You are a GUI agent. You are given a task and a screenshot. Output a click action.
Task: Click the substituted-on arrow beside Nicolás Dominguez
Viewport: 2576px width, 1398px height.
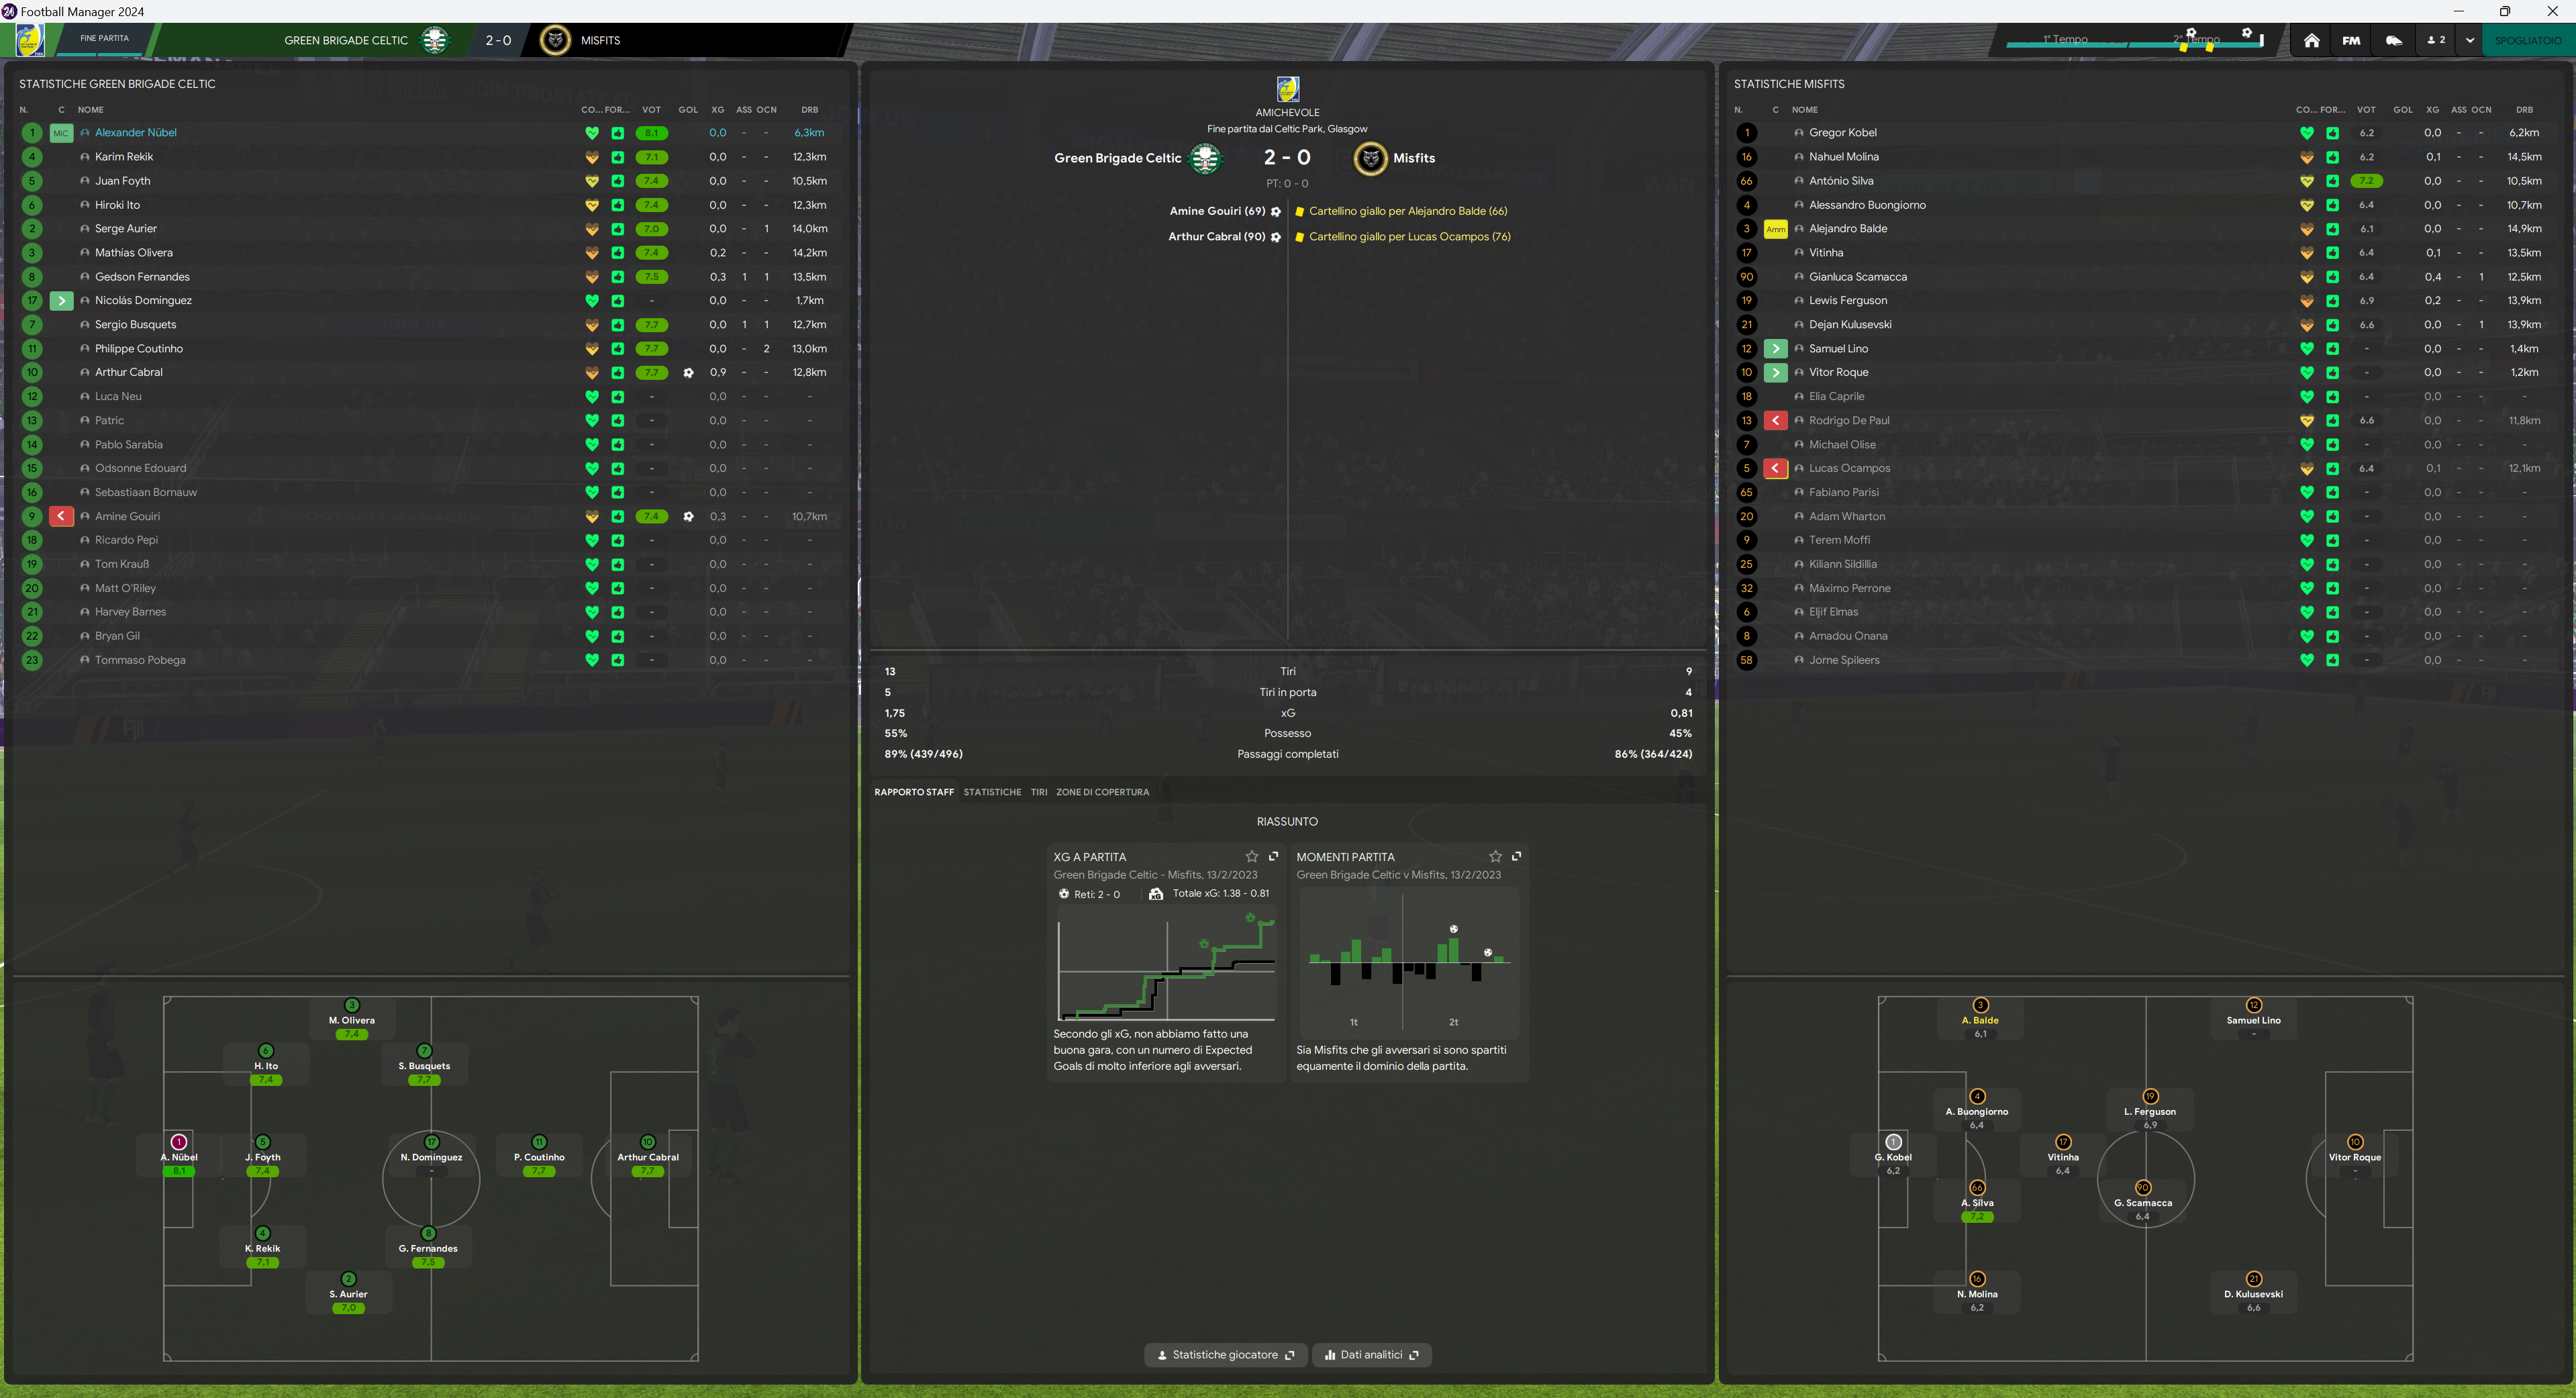click(x=61, y=301)
